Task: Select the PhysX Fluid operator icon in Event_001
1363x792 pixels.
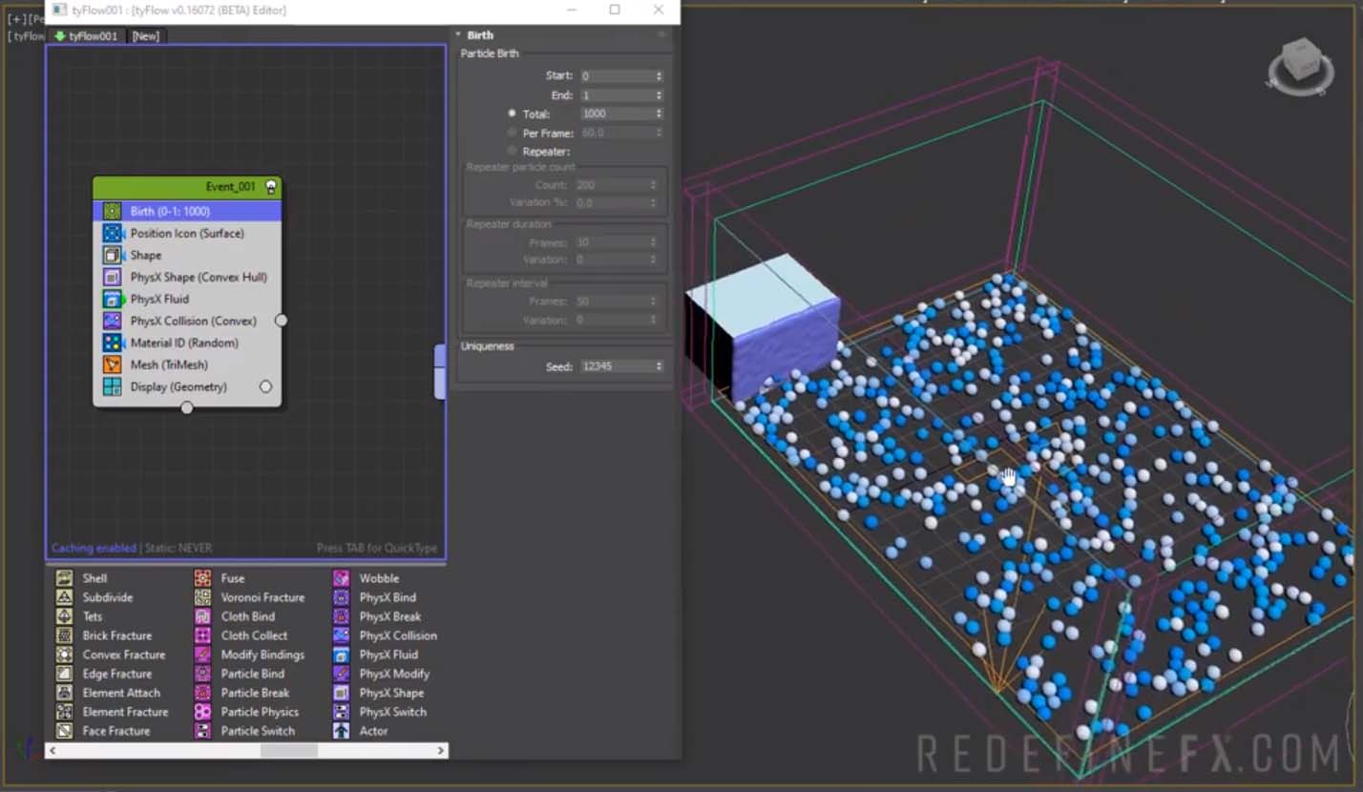Action: click(x=113, y=299)
